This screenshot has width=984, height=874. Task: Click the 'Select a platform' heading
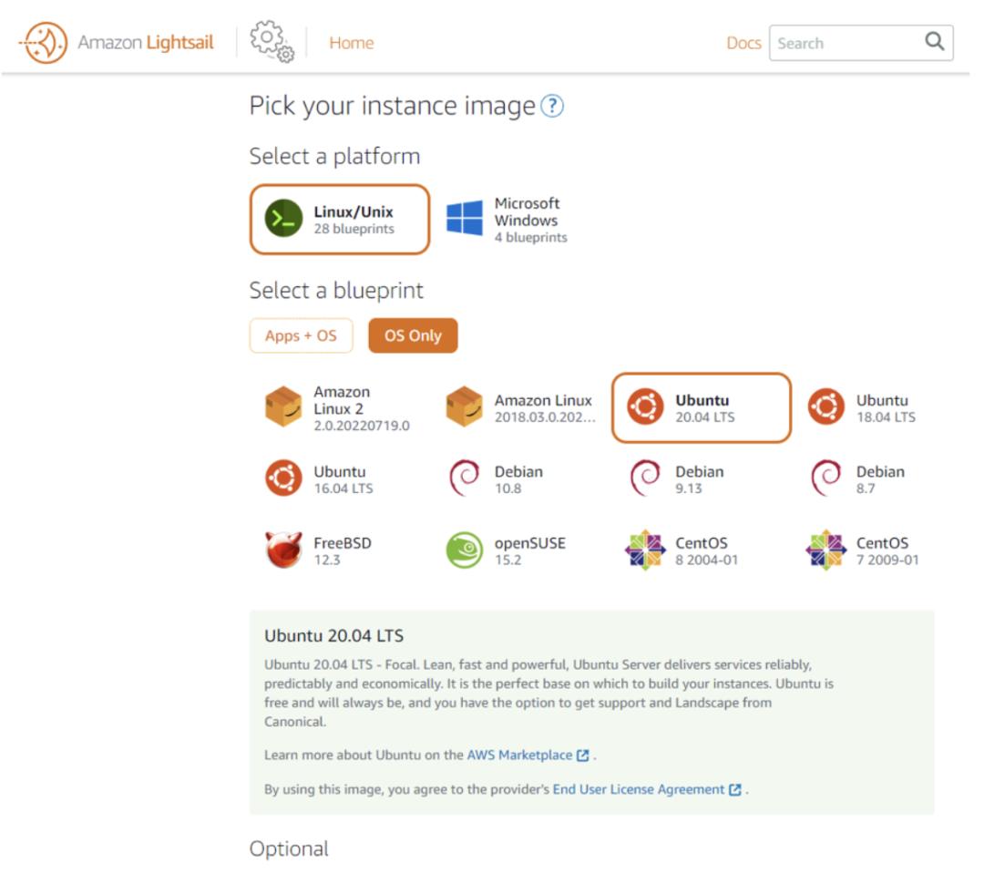click(334, 157)
